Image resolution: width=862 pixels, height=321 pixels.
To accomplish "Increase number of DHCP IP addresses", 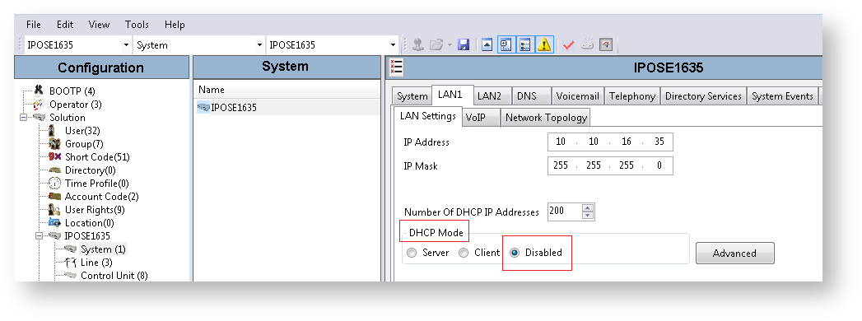I will (x=588, y=207).
